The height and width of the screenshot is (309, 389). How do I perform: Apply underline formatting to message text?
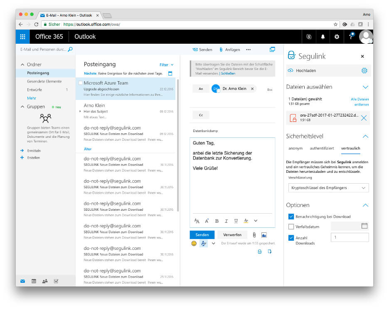(235, 221)
